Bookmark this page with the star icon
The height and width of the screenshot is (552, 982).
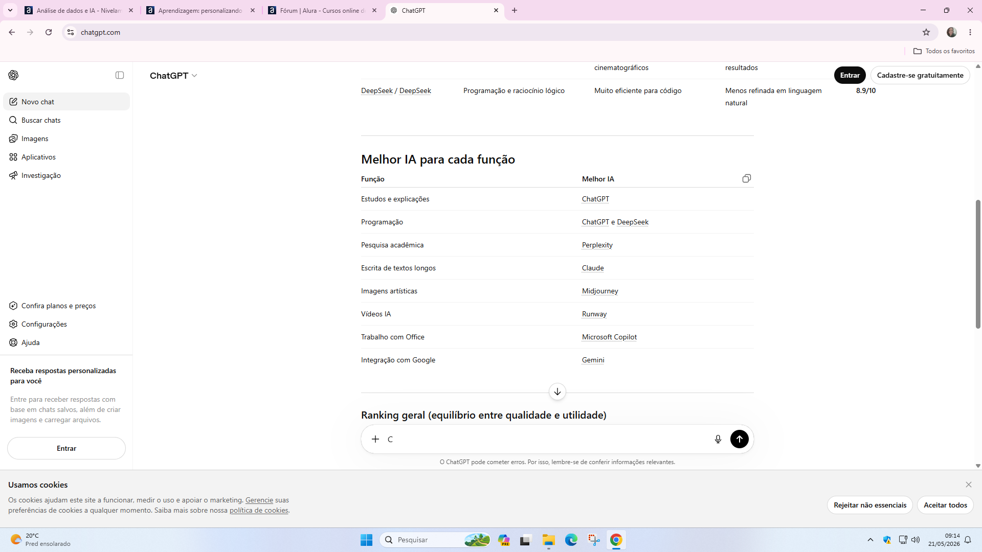[926, 32]
